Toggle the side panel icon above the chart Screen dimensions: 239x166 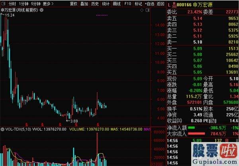pyautogui.click(x=147, y=10)
